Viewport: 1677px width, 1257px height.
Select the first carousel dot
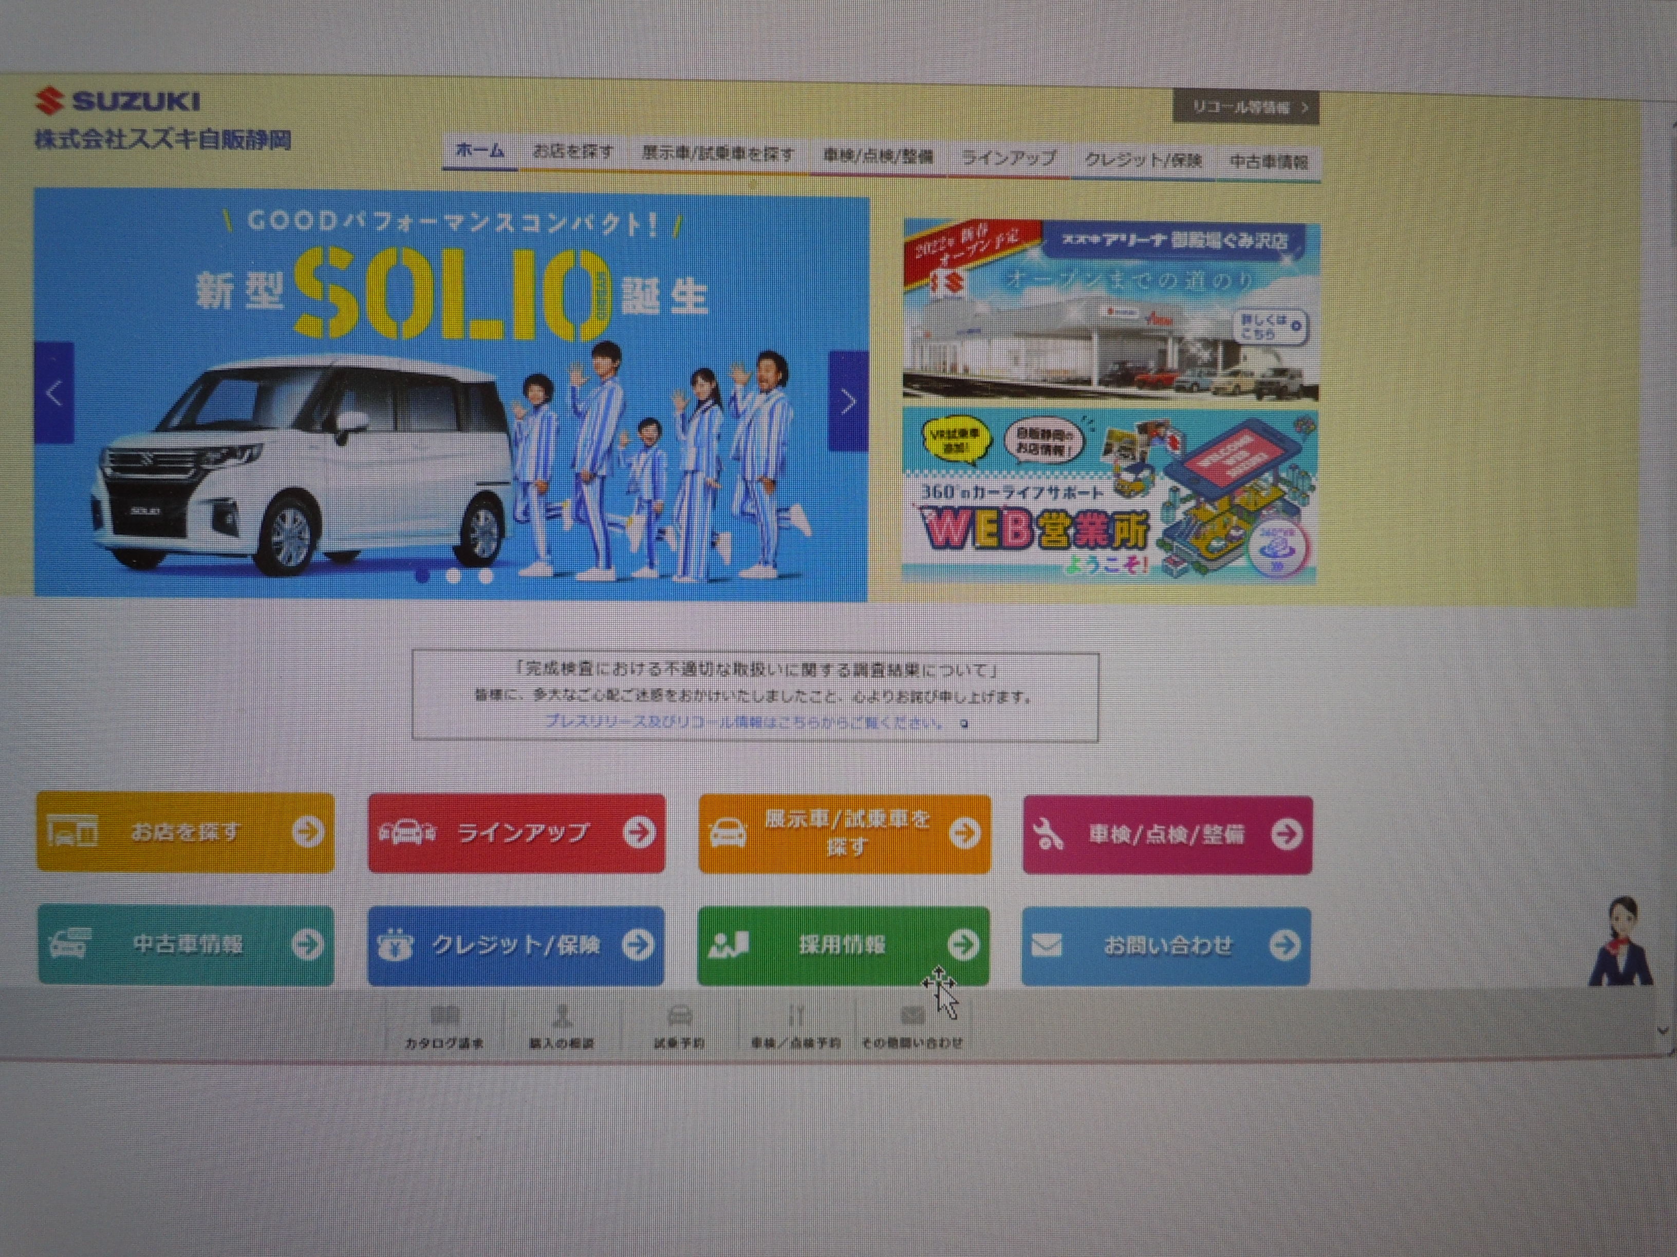[x=423, y=575]
